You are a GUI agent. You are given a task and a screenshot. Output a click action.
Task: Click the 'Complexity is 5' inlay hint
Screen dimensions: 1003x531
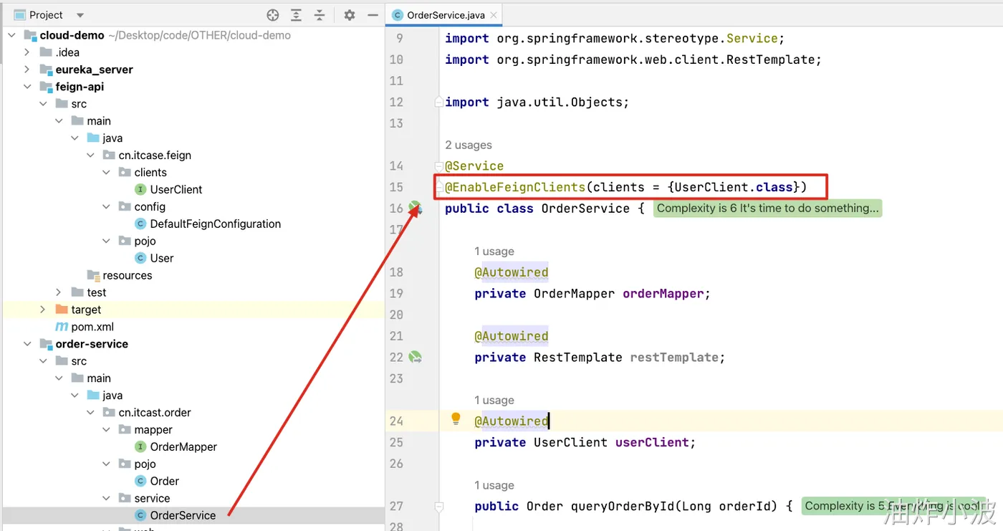[893, 506]
